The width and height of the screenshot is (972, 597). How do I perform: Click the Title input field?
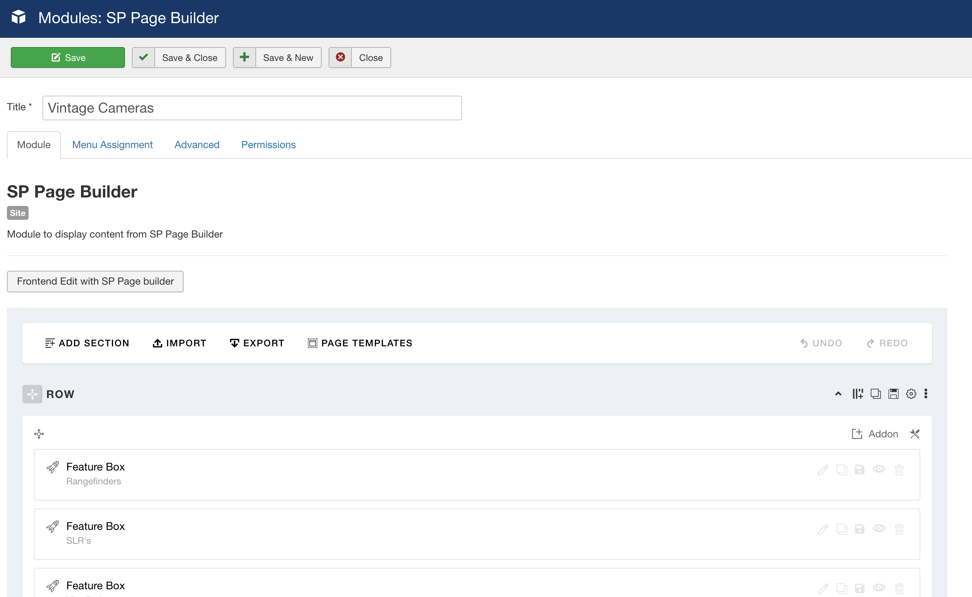pos(252,108)
